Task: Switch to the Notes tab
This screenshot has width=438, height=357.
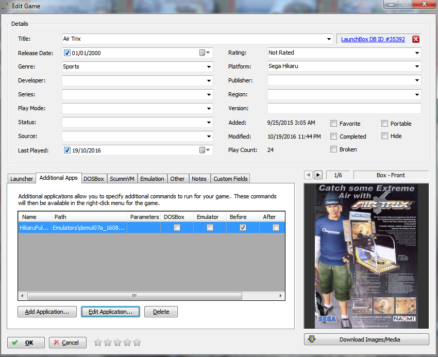Action: click(x=199, y=179)
